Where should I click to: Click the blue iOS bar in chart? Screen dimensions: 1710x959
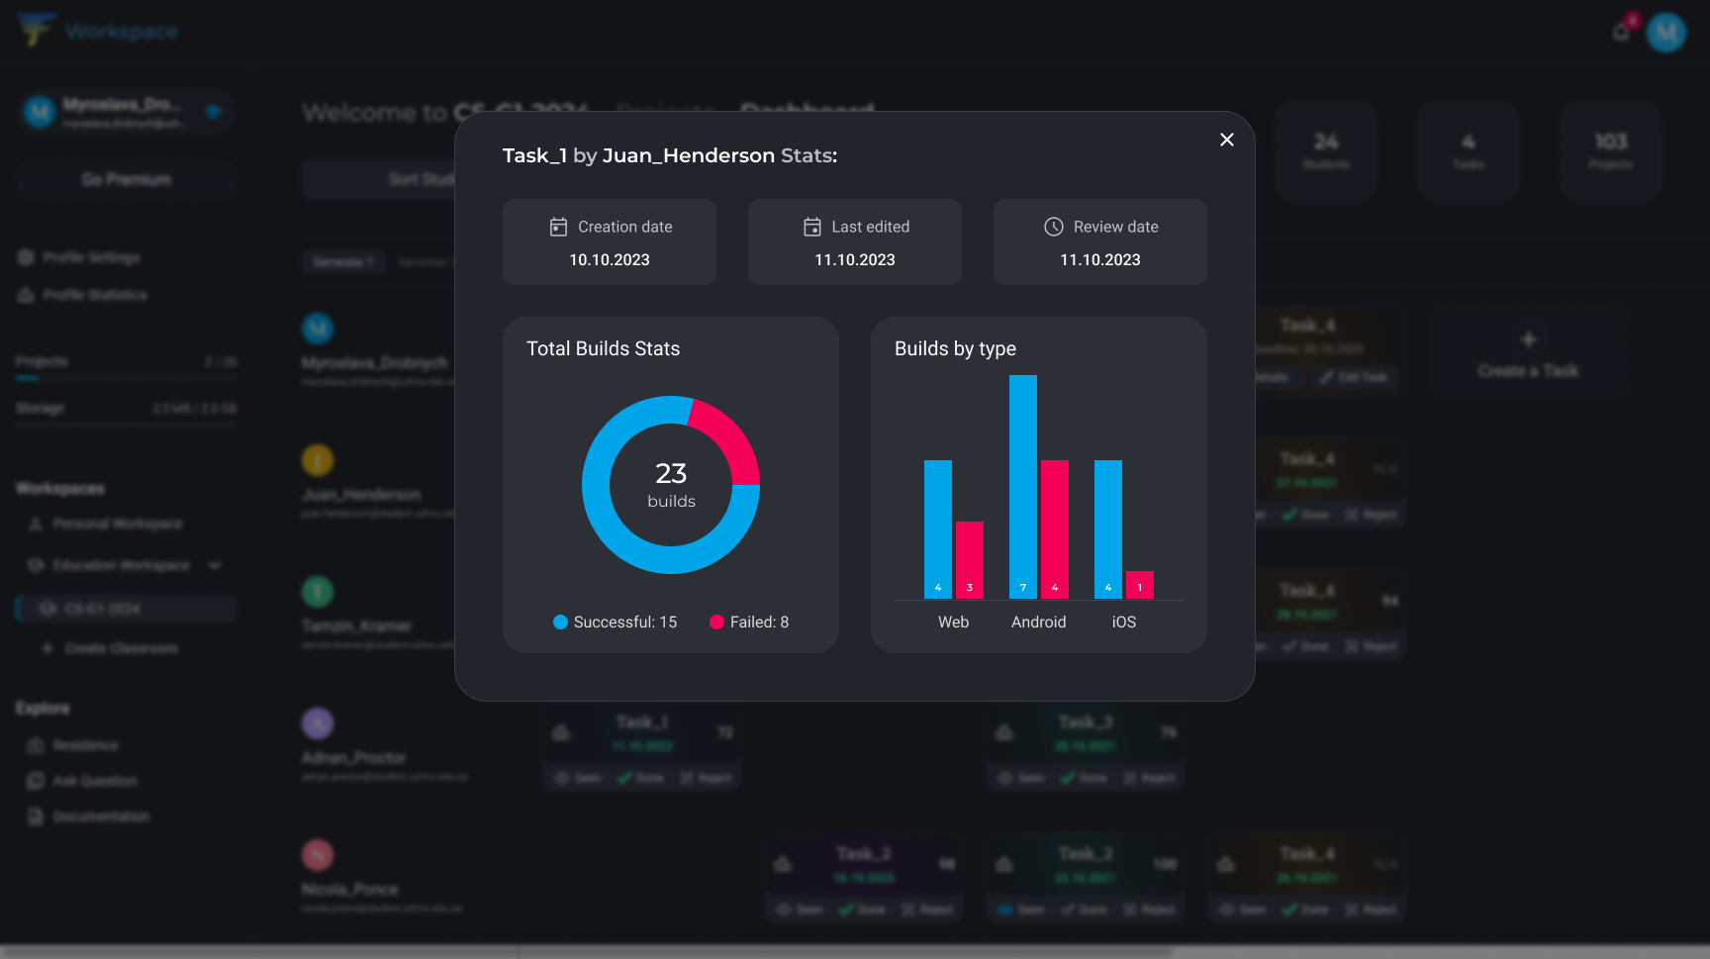click(1108, 528)
